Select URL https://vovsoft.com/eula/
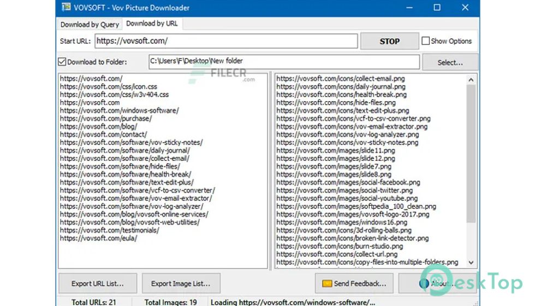Viewport: 535px width, 306px height. tap(99, 238)
